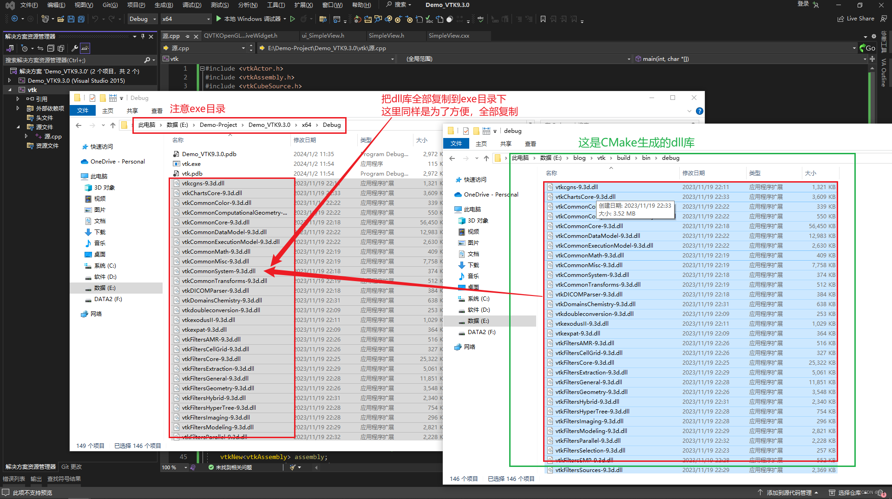Image resolution: width=892 pixels, height=499 pixels.
Task: Click the Save All (保存全部) icon
Action: pyautogui.click(x=81, y=19)
